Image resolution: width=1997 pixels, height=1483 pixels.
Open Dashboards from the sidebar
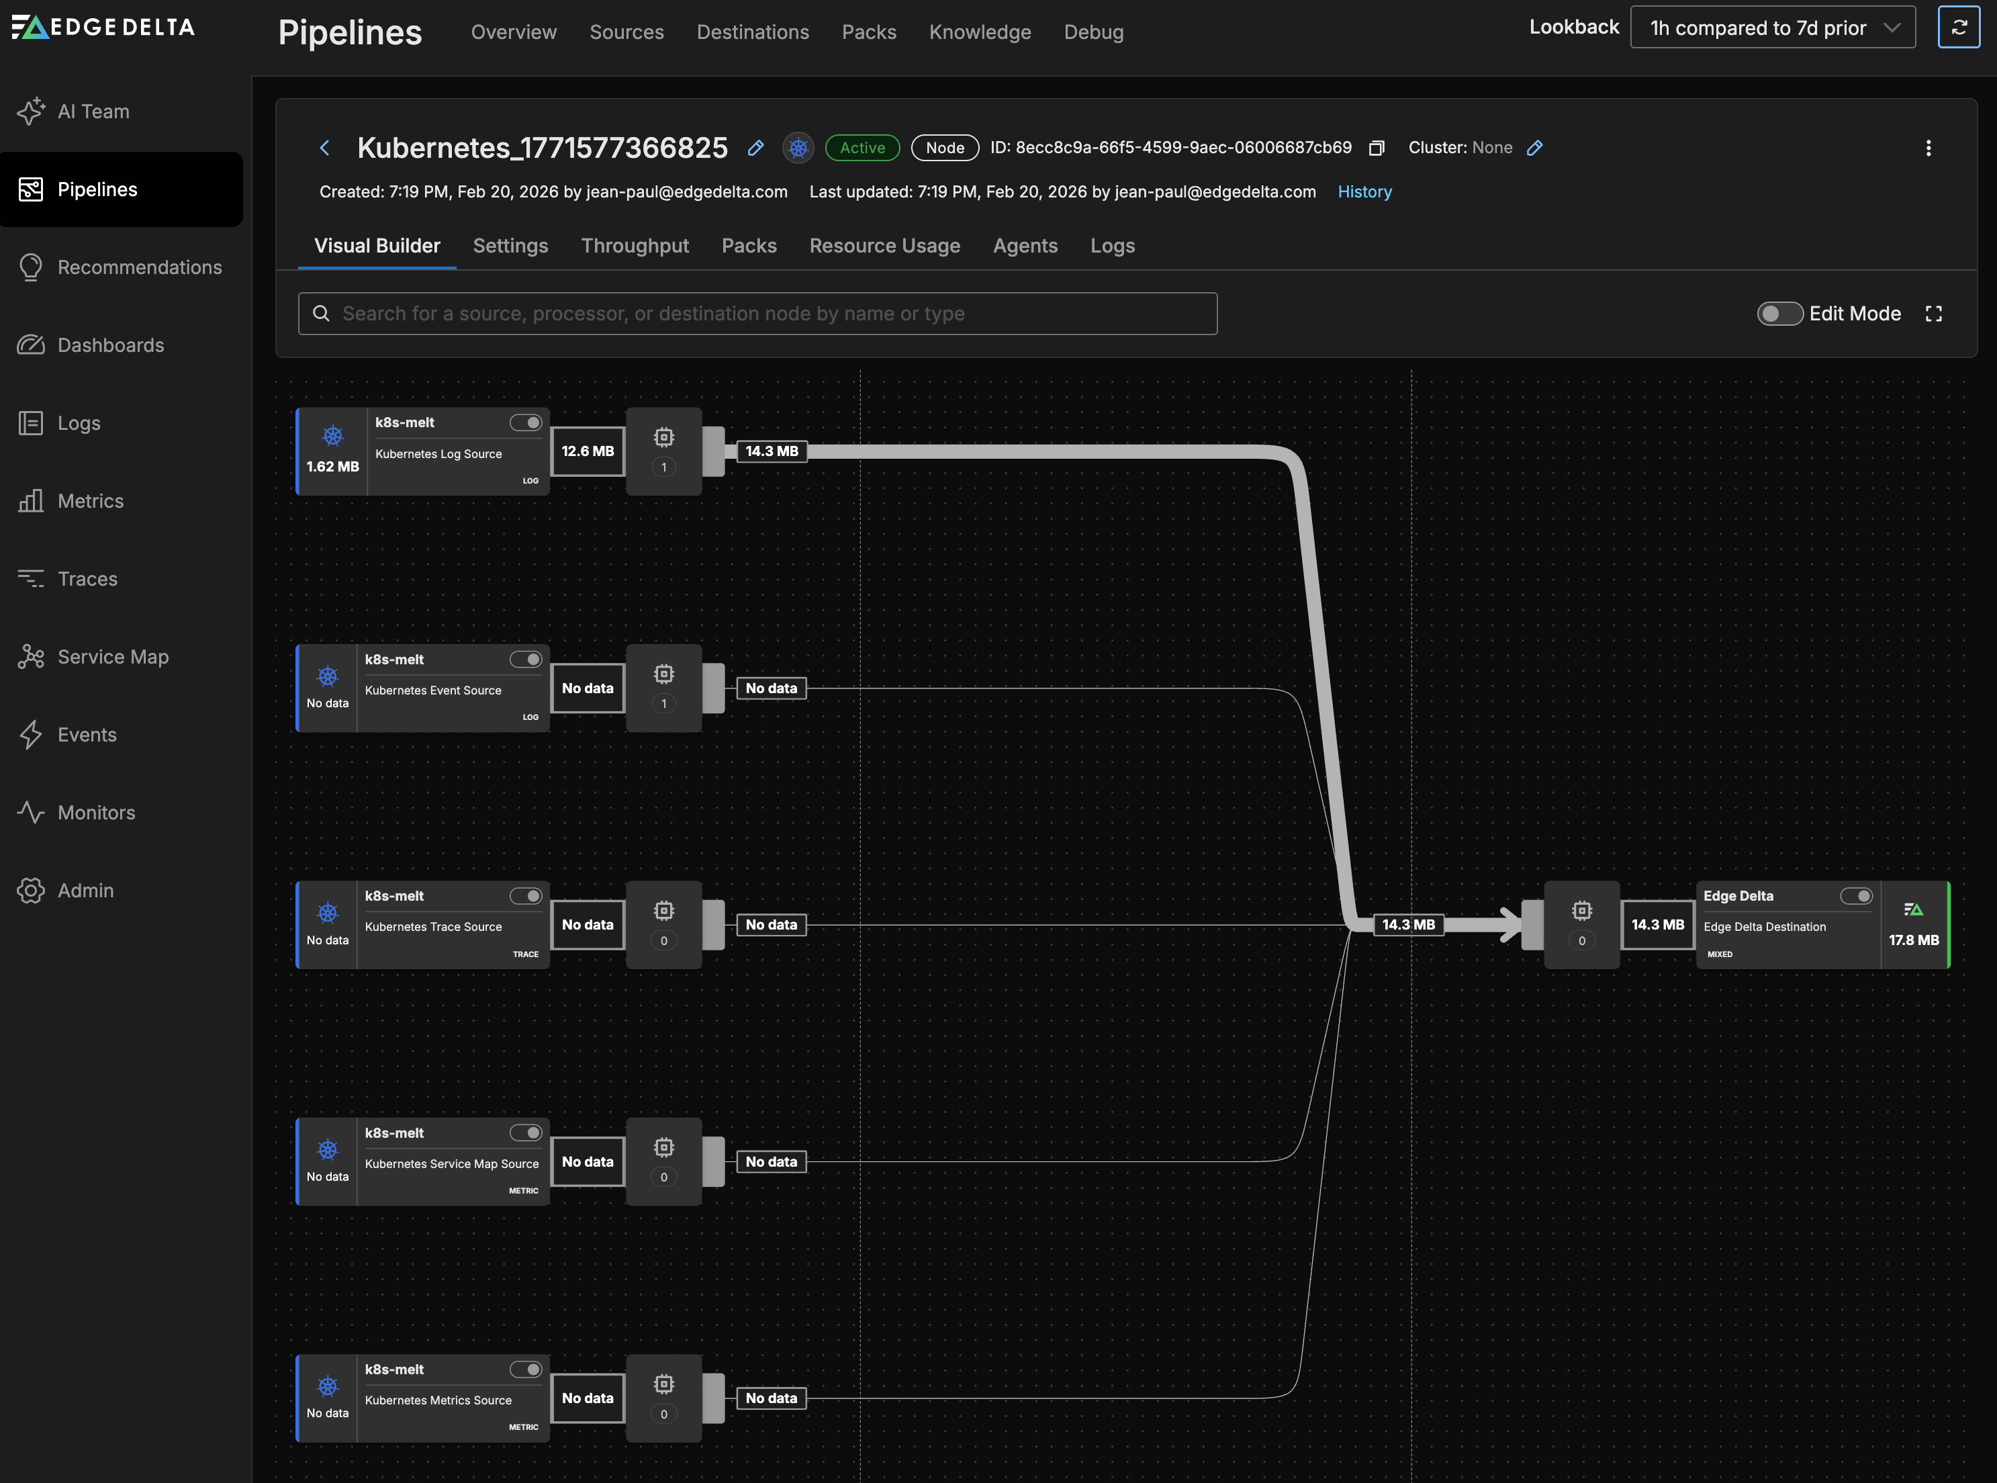[110, 345]
